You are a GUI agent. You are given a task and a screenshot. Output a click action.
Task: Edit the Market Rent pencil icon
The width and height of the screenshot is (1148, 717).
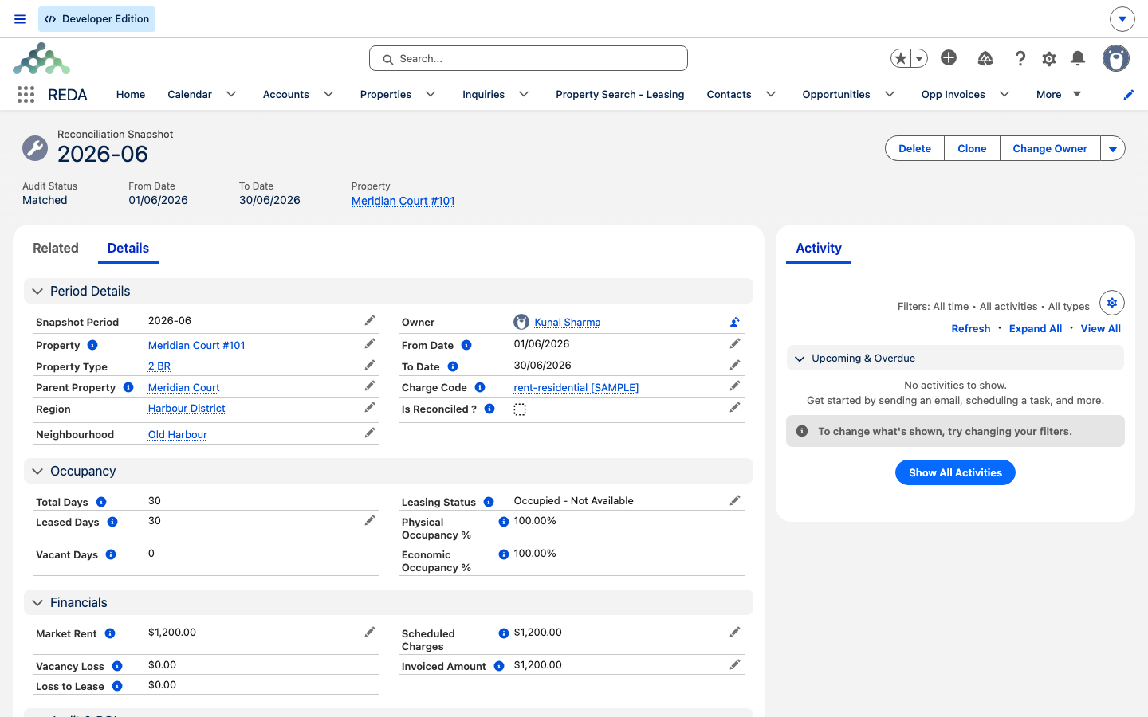[370, 632]
